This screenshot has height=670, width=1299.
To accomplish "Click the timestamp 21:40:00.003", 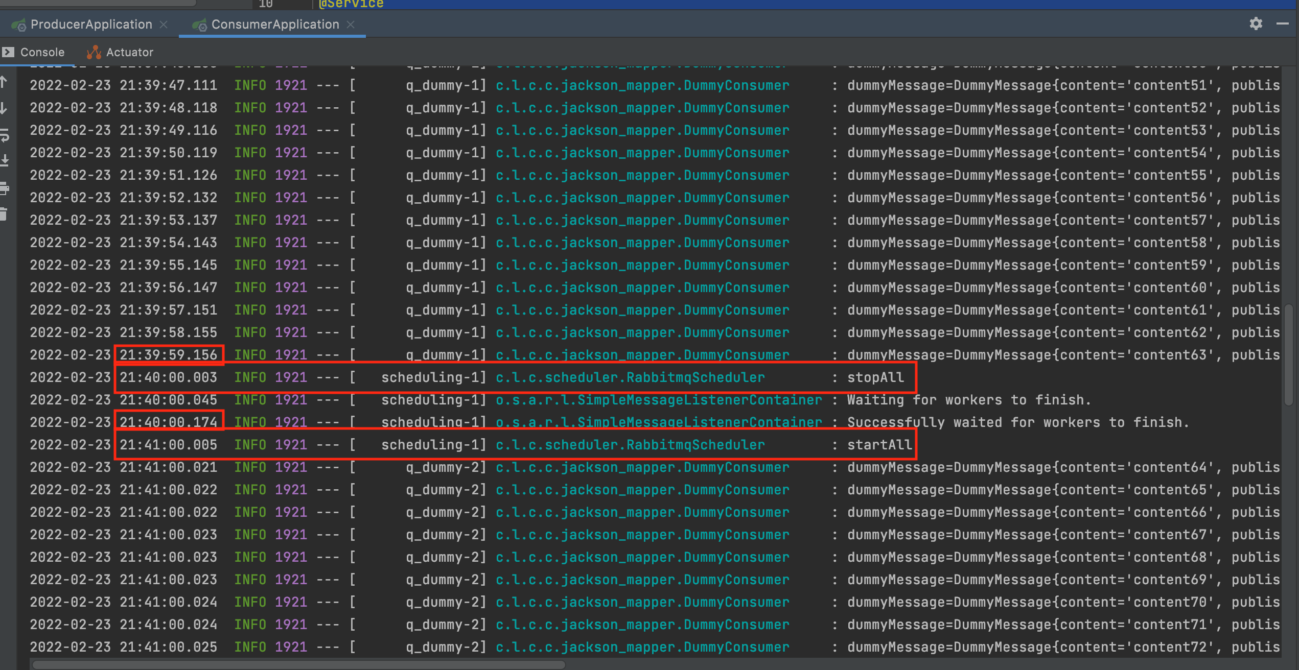I will tap(168, 377).
